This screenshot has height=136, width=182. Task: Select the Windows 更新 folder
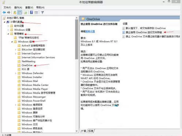pyautogui.click(x=30, y=113)
